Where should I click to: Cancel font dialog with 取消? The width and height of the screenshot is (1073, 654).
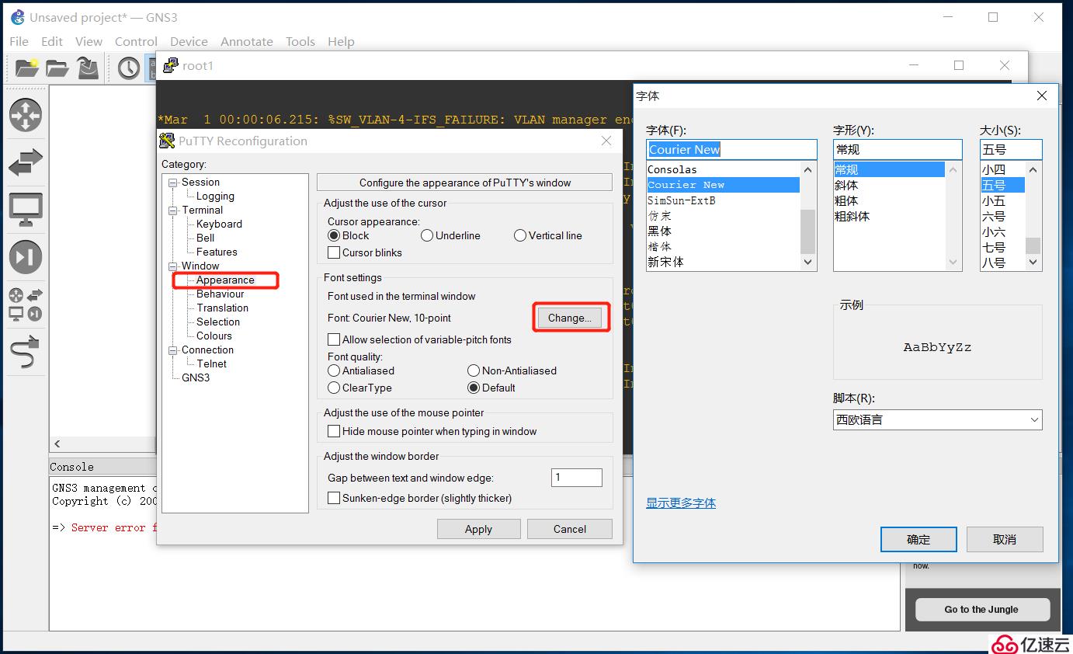1005,539
